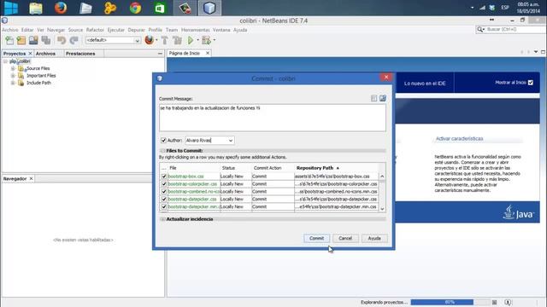The height and width of the screenshot is (307, 547).
Task: Click the files table scroll up arrow
Action: click(382, 177)
